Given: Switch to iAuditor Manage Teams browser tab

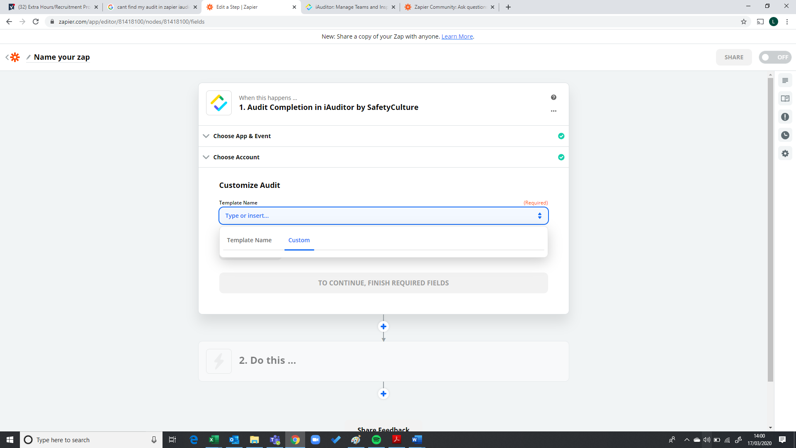Looking at the screenshot, I should pos(350,7).
